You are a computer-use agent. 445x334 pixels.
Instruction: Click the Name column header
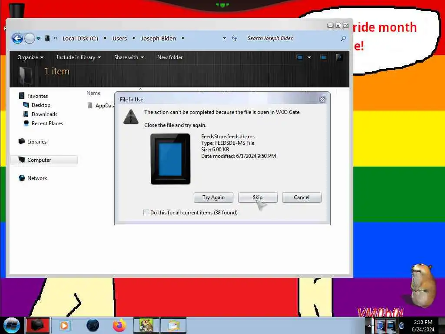(x=93, y=93)
